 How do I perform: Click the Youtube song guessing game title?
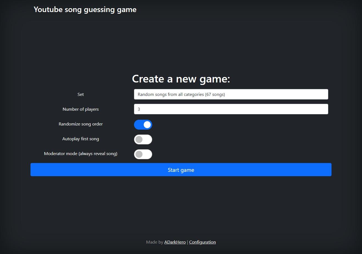click(85, 10)
